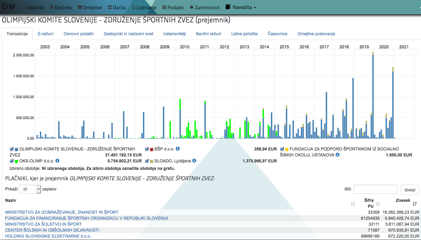Image resolution: width=421 pixels, height=240 pixels.
Task: Toggle the SLOADO, Ljubljana series checkbox
Action: (x=147, y=161)
